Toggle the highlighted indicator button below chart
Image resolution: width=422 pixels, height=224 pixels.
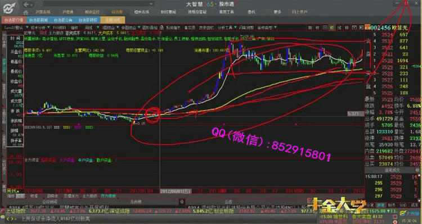tap(20, 196)
